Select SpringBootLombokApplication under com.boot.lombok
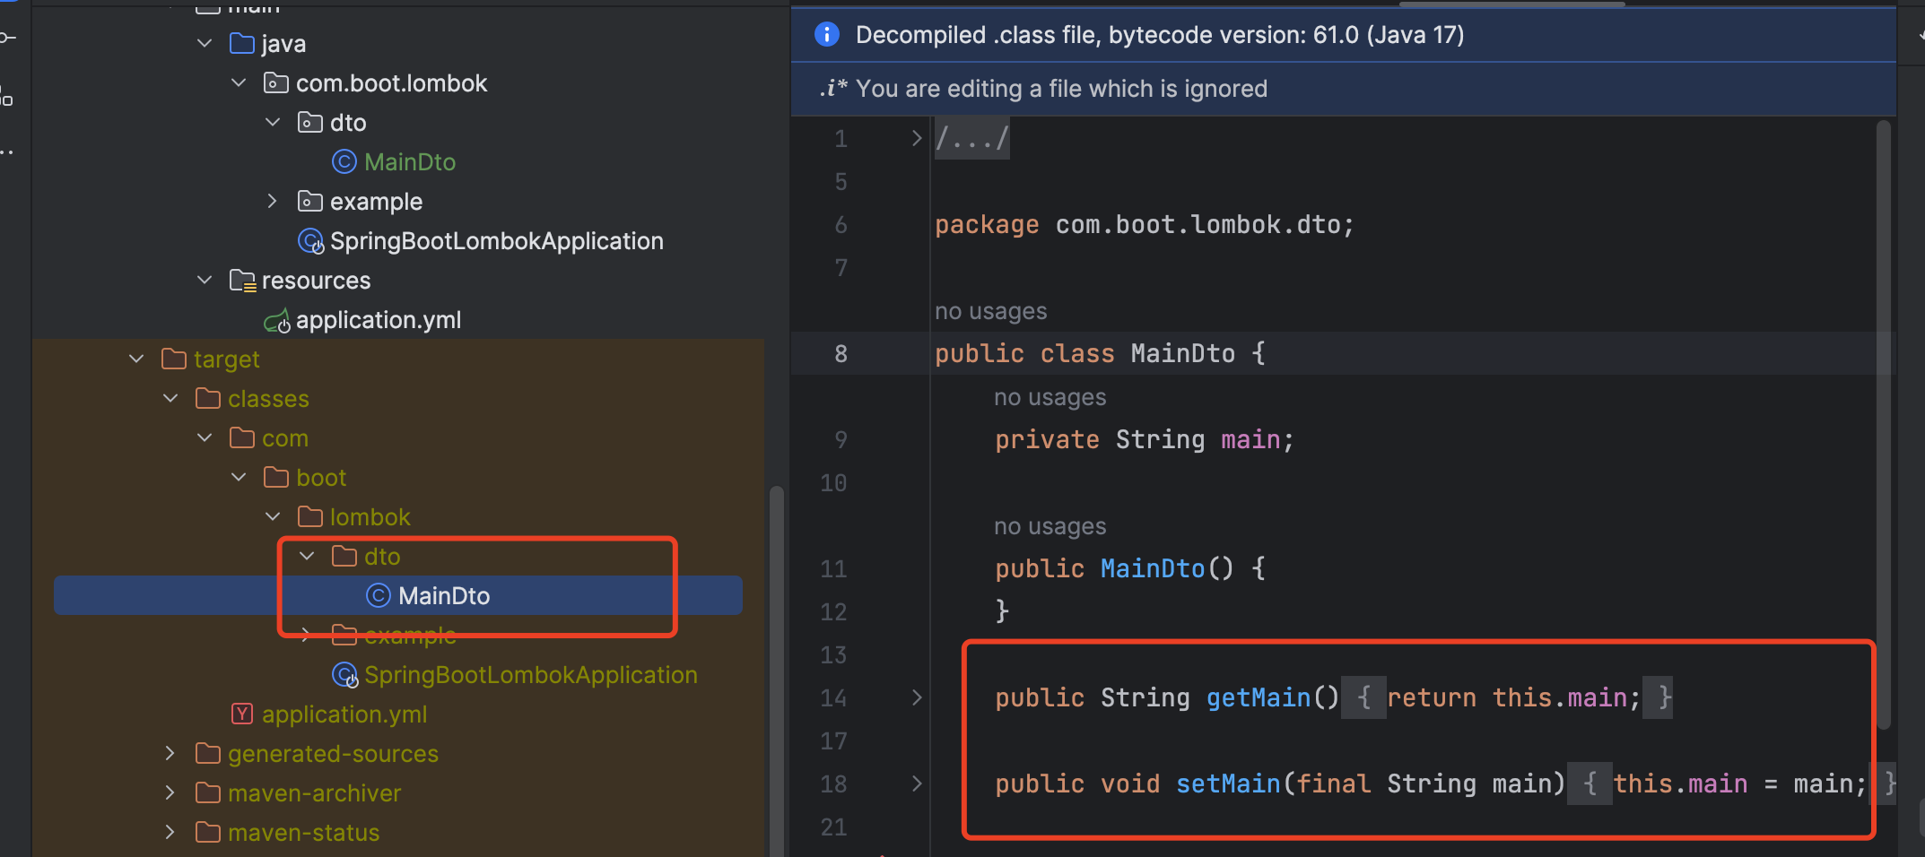This screenshot has width=1925, height=857. click(x=496, y=240)
